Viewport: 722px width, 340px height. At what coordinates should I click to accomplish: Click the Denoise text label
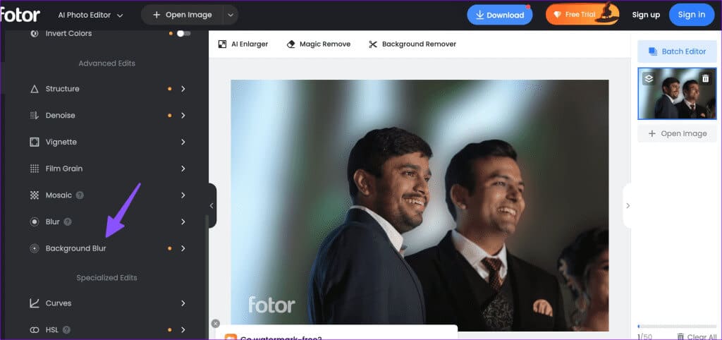coord(61,115)
